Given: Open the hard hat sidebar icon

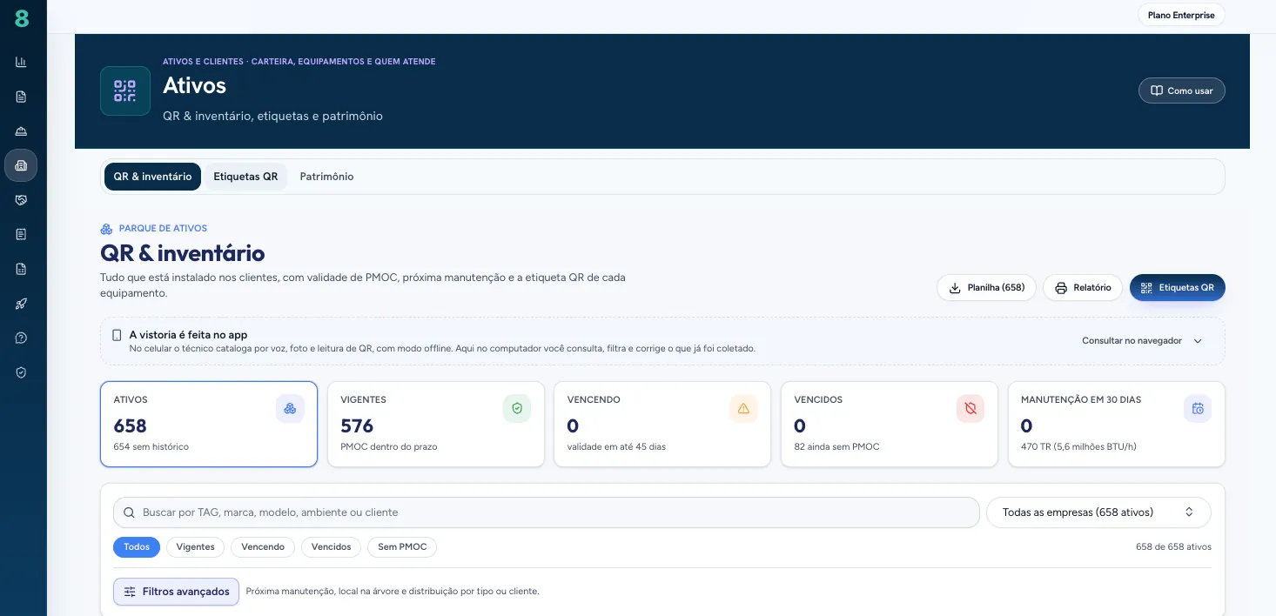Looking at the screenshot, I should [21, 131].
